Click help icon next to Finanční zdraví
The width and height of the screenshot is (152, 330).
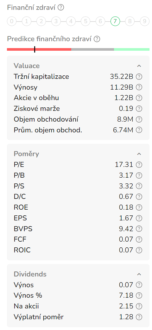[61, 8]
